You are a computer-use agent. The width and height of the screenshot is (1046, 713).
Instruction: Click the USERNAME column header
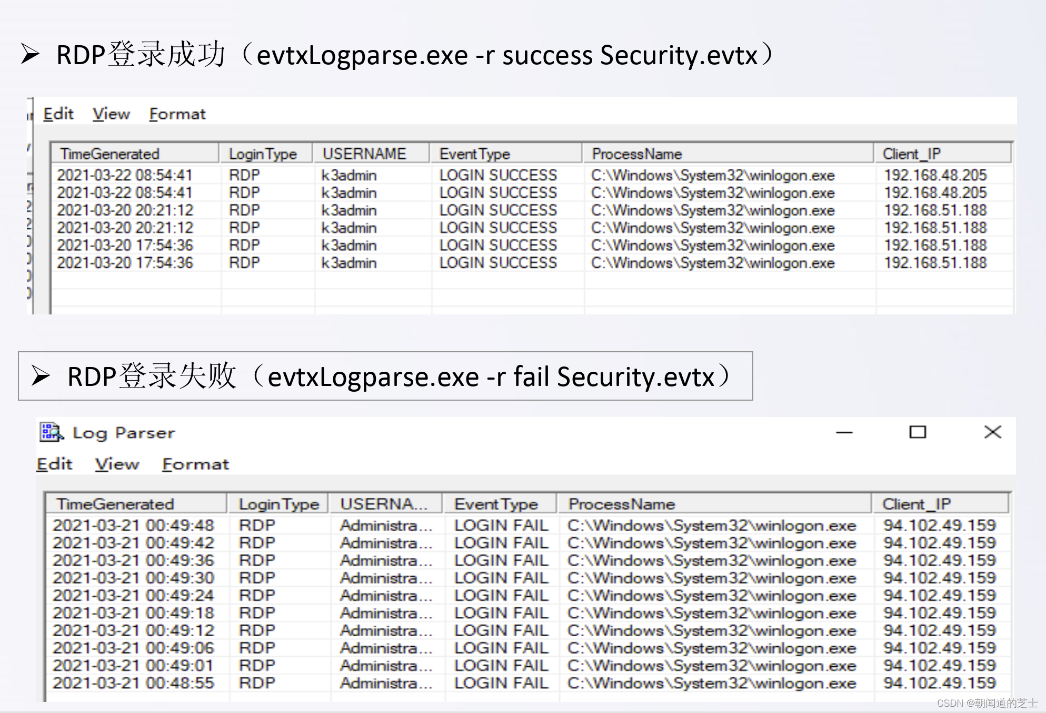pos(364,154)
